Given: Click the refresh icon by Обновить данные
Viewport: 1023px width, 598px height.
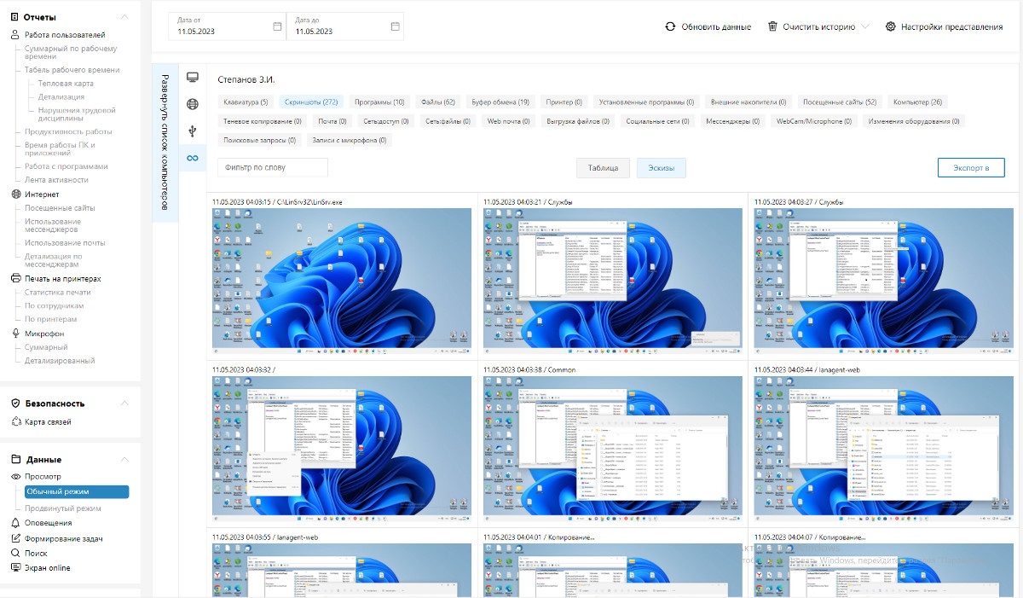Looking at the screenshot, I should pyautogui.click(x=671, y=26).
